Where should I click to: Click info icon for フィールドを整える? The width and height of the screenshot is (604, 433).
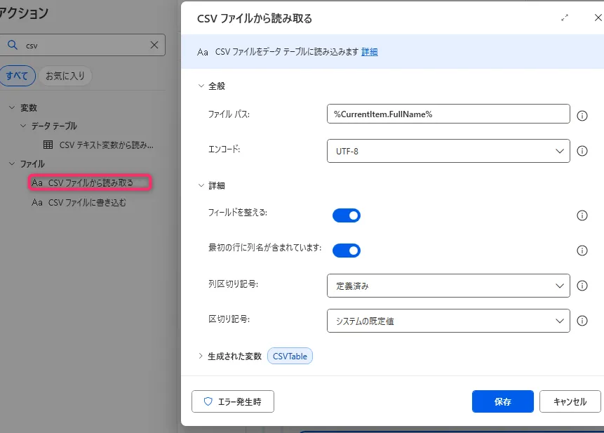click(x=582, y=215)
